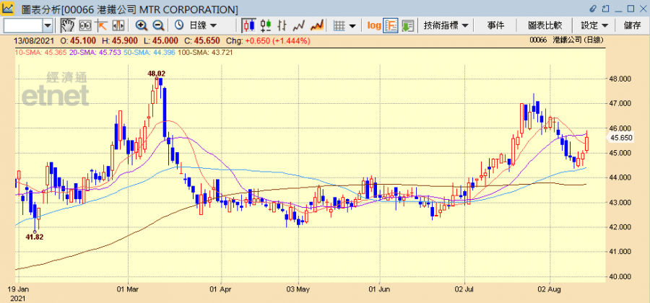Open the 技術指標 indicators menu
Image resolution: width=650 pixels, height=303 pixels.
pyautogui.click(x=446, y=25)
